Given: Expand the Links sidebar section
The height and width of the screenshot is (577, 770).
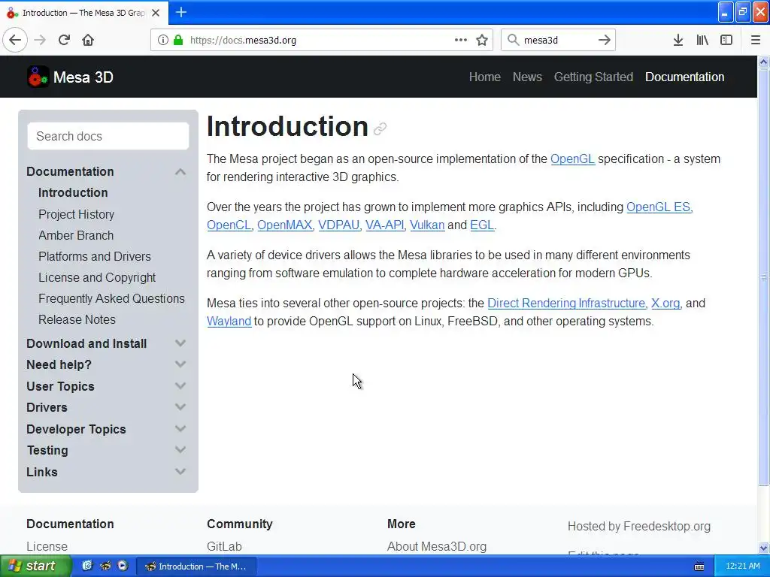Looking at the screenshot, I should click(x=180, y=471).
